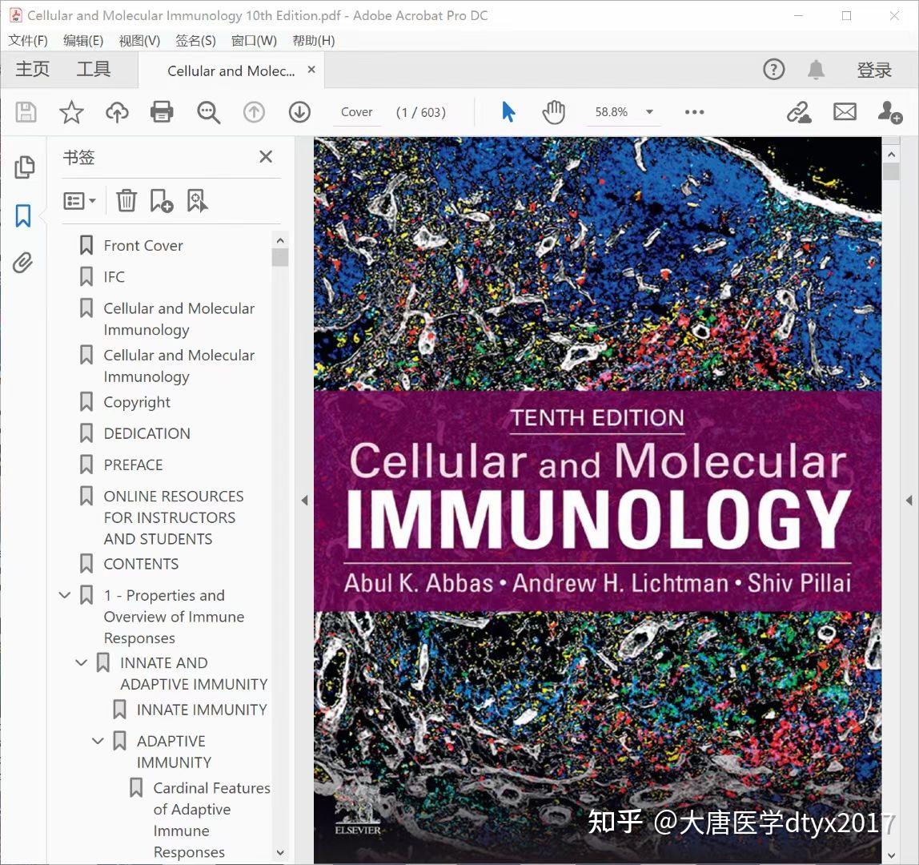Select the Copyright bookmark
919x865 pixels.
[x=137, y=402]
